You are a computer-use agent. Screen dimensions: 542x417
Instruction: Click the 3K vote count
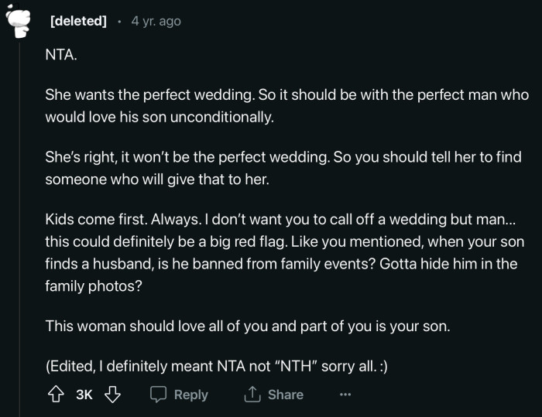[84, 395]
